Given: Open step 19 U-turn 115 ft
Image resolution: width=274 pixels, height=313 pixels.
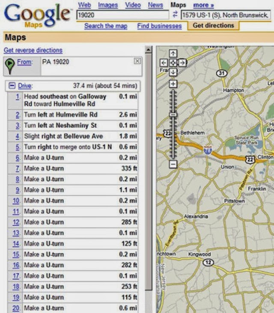Looking at the screenshot, I should click(x=73, y=298).
